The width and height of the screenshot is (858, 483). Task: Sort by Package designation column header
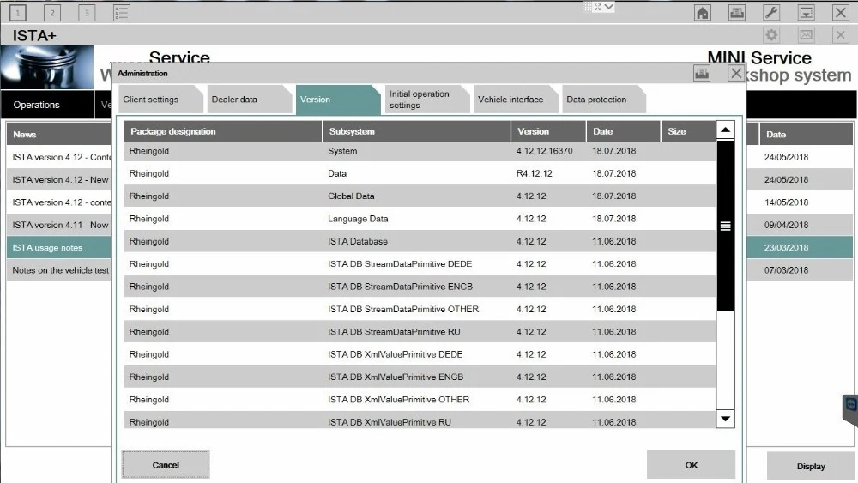[223, 131]
